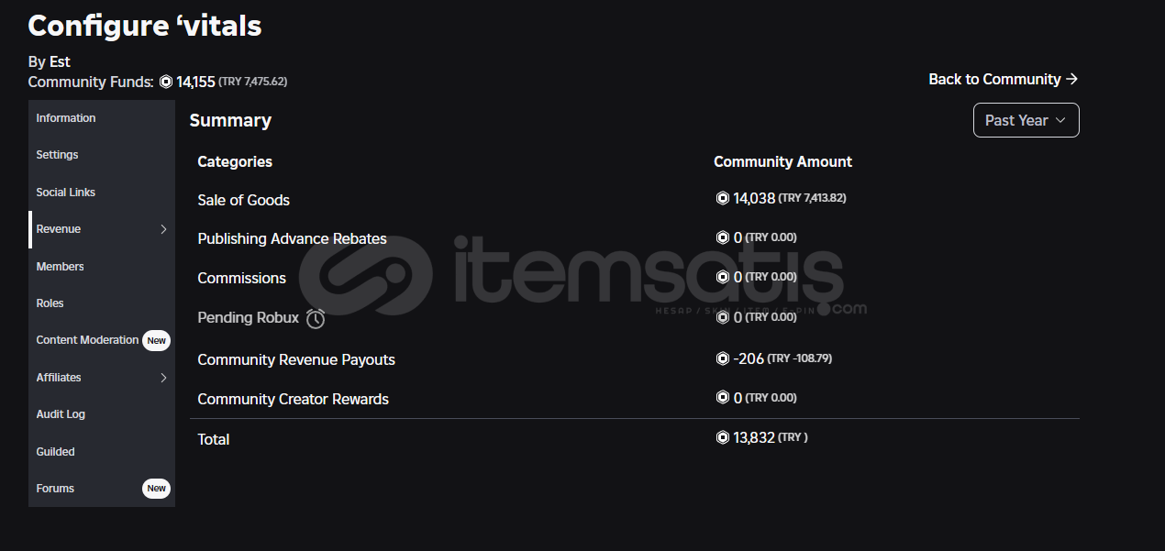Open the Social Links section
The width and height of the screenshot is (1165, 551).
pos(66,193)
